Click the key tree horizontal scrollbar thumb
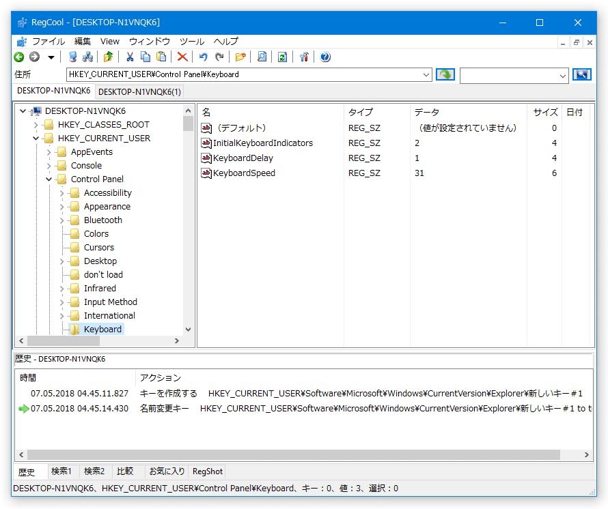 [x=64, y=341]
